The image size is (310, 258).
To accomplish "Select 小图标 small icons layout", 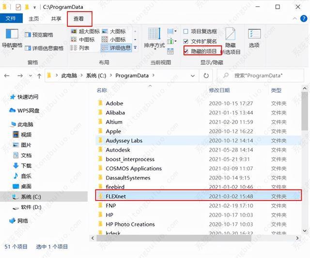I will (x=114, y=40).
